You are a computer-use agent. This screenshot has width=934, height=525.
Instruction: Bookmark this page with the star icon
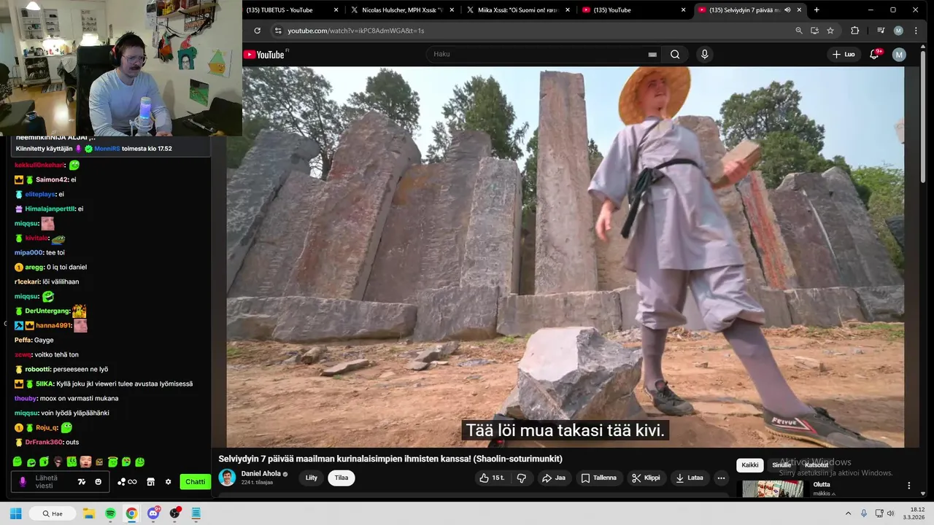click(830, 31)
